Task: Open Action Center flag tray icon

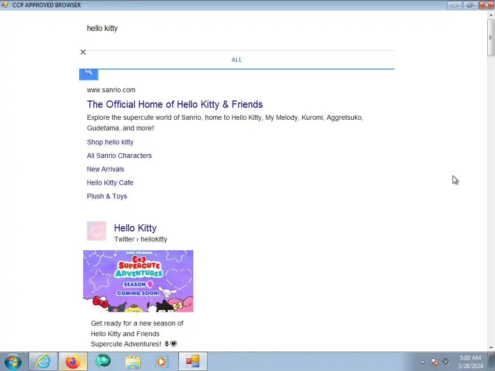Action: pyautogui.click(x=435, y=362)
